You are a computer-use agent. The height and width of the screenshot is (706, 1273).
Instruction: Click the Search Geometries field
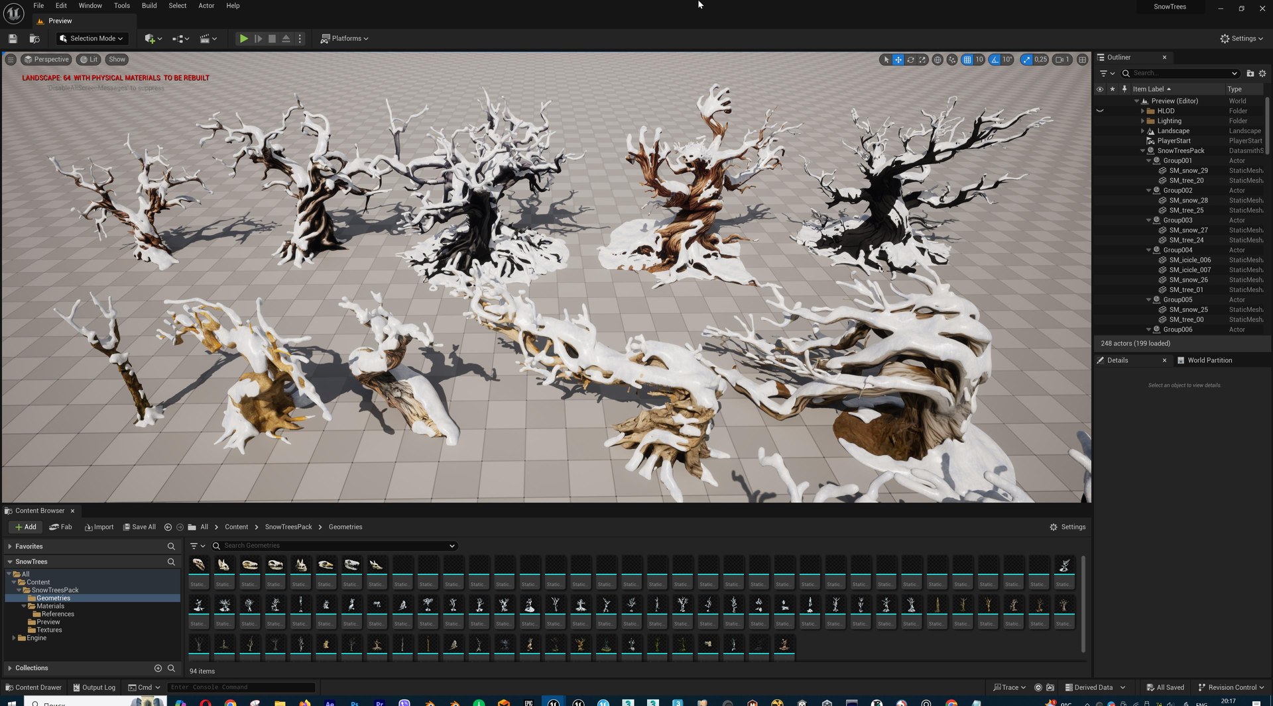point(335,546)
